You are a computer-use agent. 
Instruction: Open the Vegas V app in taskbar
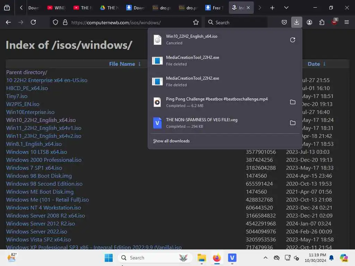pos(232,258)
